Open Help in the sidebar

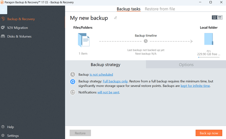(11, 127)
